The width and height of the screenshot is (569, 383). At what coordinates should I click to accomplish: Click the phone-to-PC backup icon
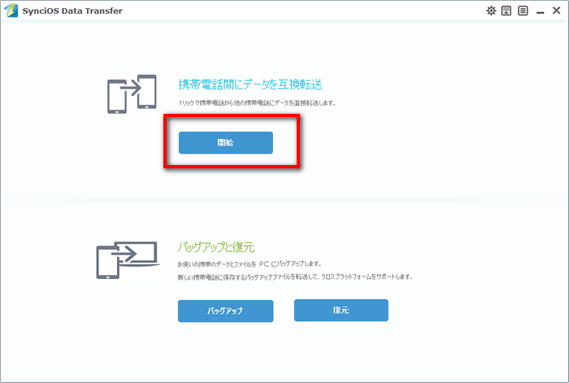pyautogui.click(x=128, y=260)
